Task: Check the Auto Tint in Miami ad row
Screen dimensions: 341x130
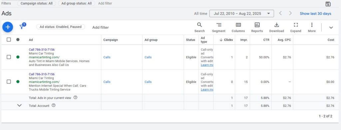Action: click(x=9, y=57)
